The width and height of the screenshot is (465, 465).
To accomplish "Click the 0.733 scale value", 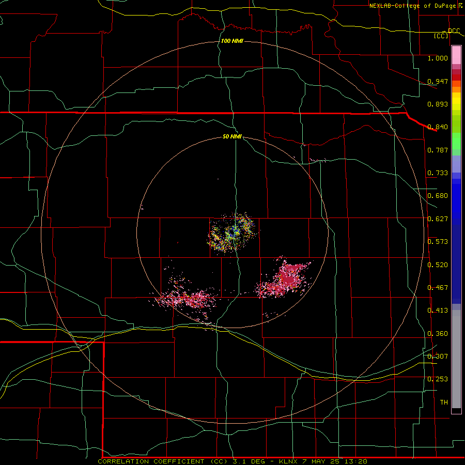I will [438, 173].
